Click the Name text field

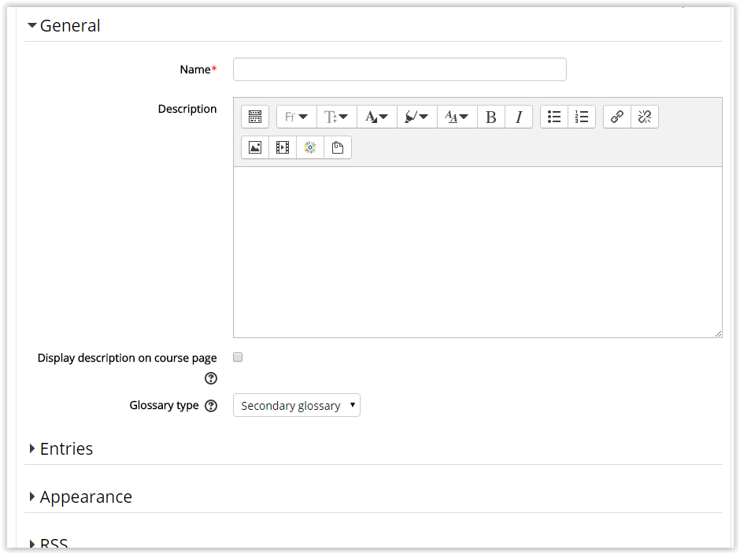tap(400, 69)
